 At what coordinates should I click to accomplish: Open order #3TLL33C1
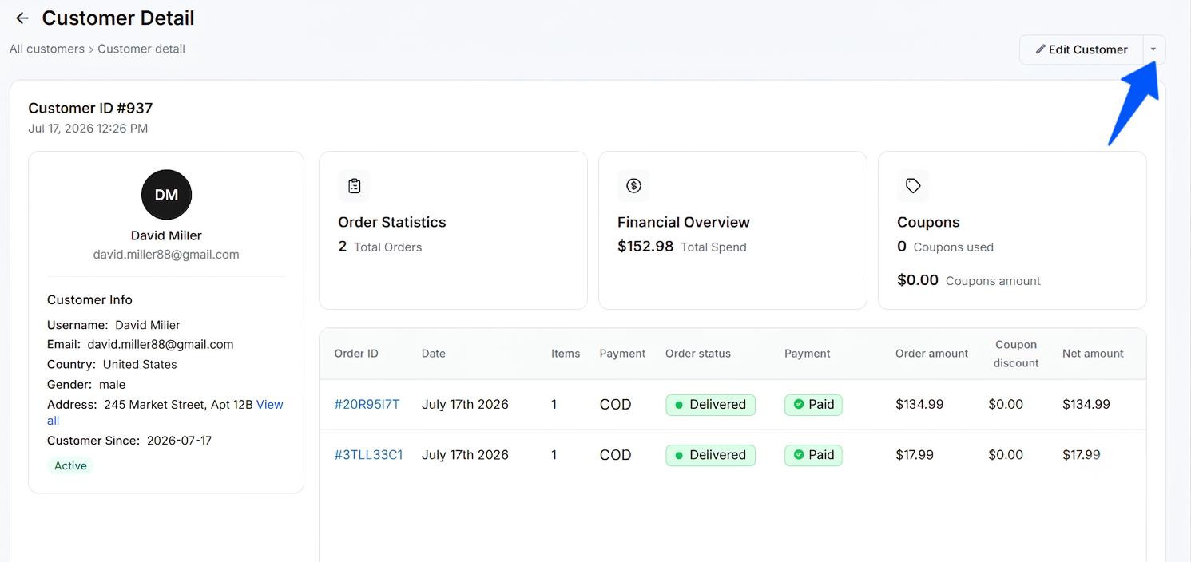click(x=368, y=455)
